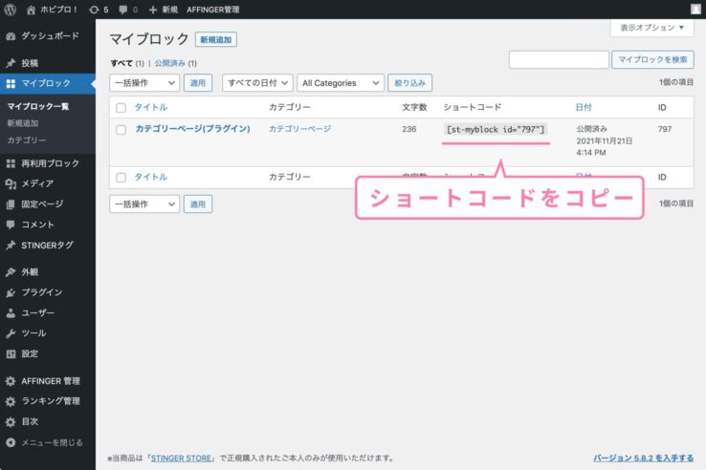This screenshot has width=706, height=470.
Task: Click the block search input field
Action: coord(559,59)
